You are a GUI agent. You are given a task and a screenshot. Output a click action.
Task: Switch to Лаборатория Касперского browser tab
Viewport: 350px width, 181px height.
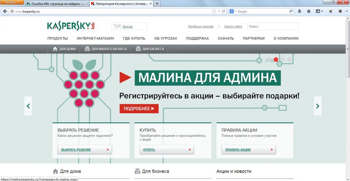coord(121,3)
